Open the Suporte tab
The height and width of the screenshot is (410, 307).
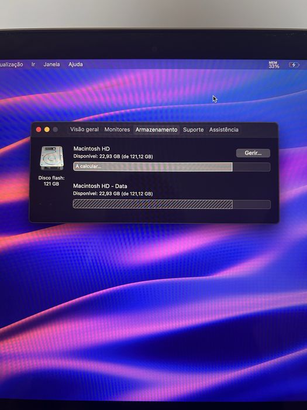193,129
